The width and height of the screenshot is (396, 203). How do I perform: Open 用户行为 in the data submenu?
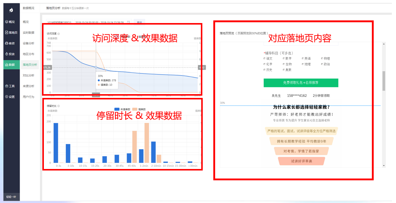point(28,97)
